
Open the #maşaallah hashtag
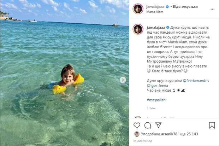156,100
